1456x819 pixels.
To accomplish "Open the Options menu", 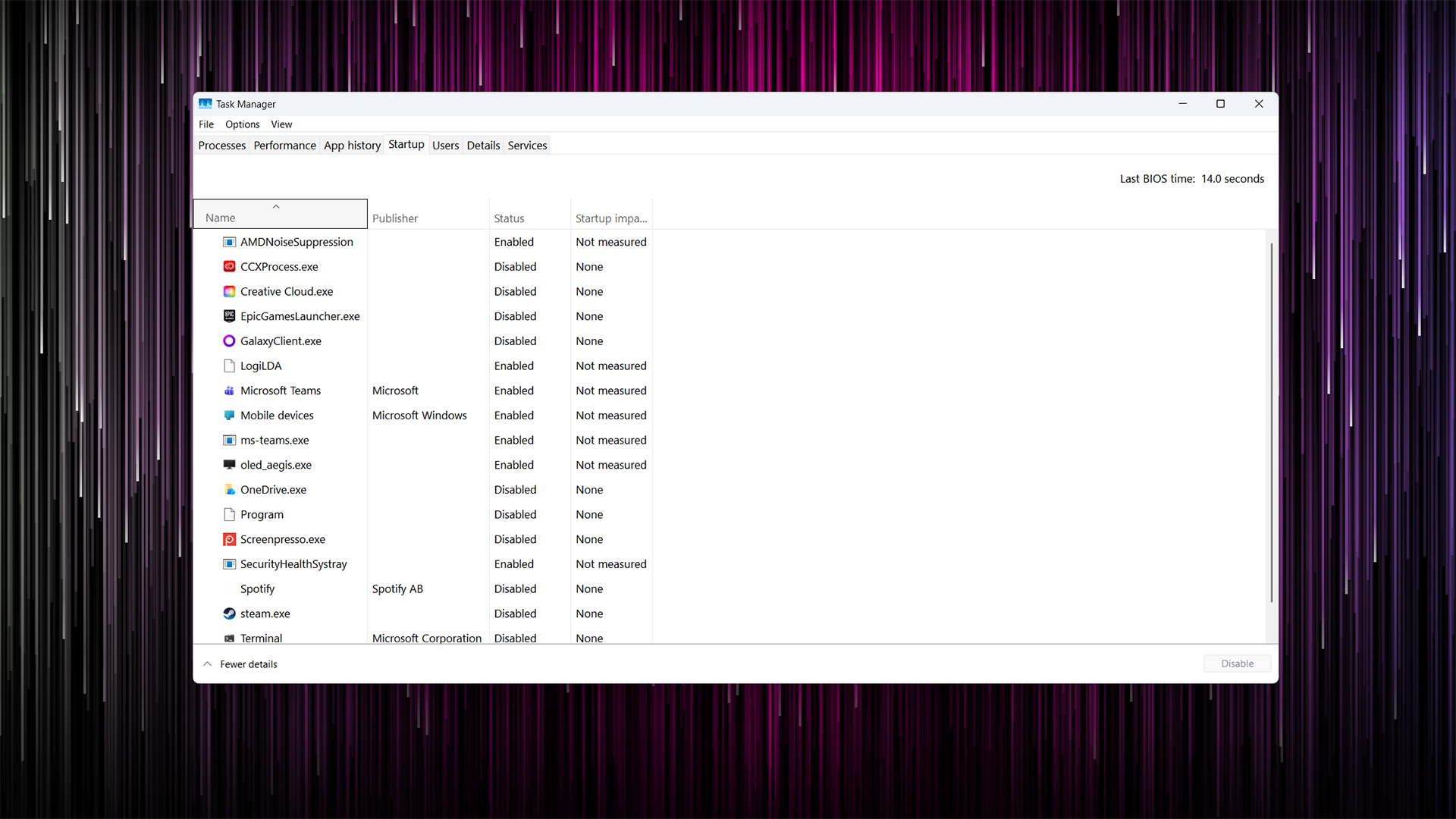I will tap(242, 124).
